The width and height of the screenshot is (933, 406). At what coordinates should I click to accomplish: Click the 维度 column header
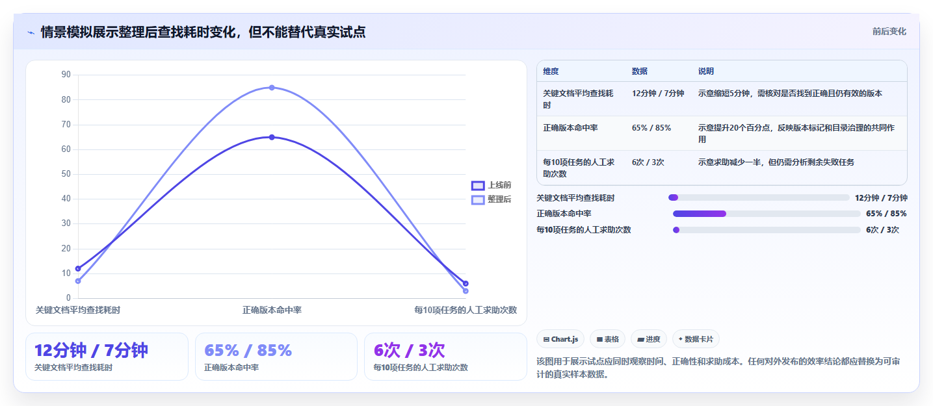[x=551, y=71]
